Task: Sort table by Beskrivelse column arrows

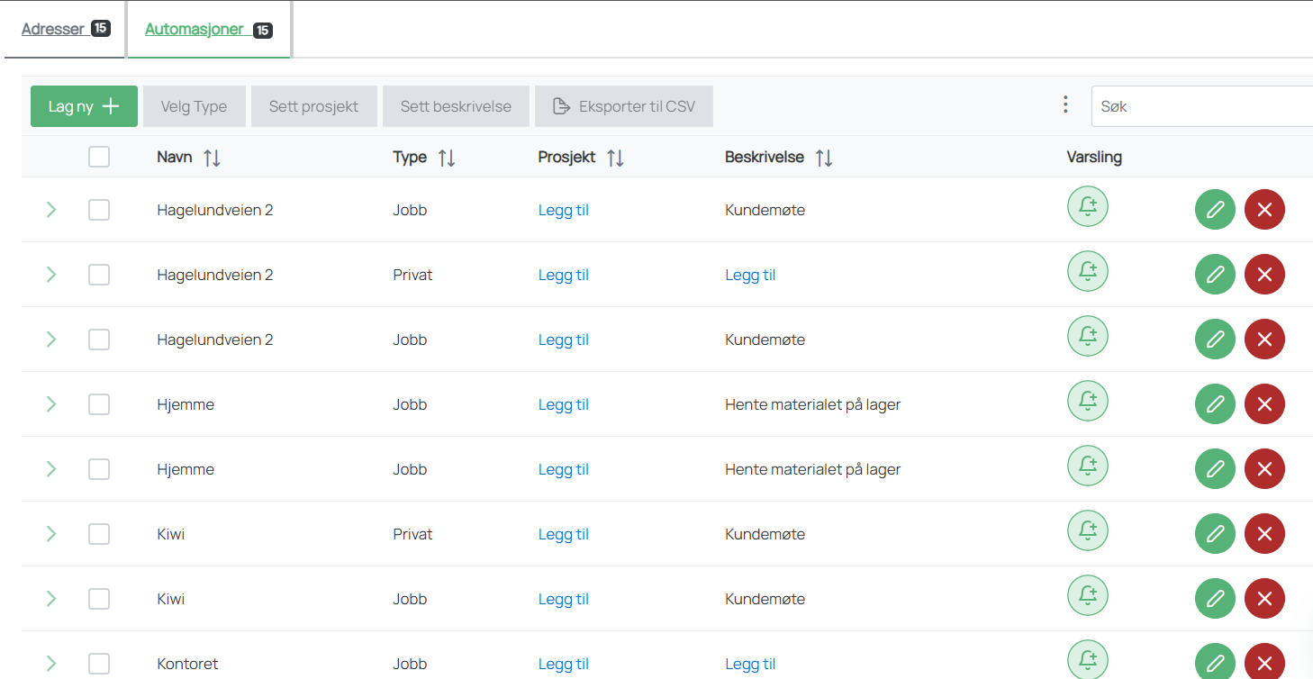Action: [823, 158]
